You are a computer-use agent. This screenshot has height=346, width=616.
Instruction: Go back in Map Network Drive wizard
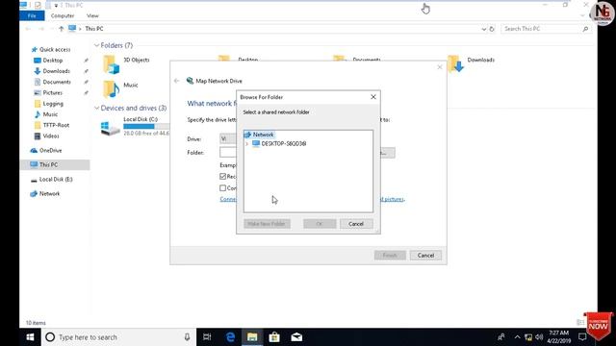177,81
